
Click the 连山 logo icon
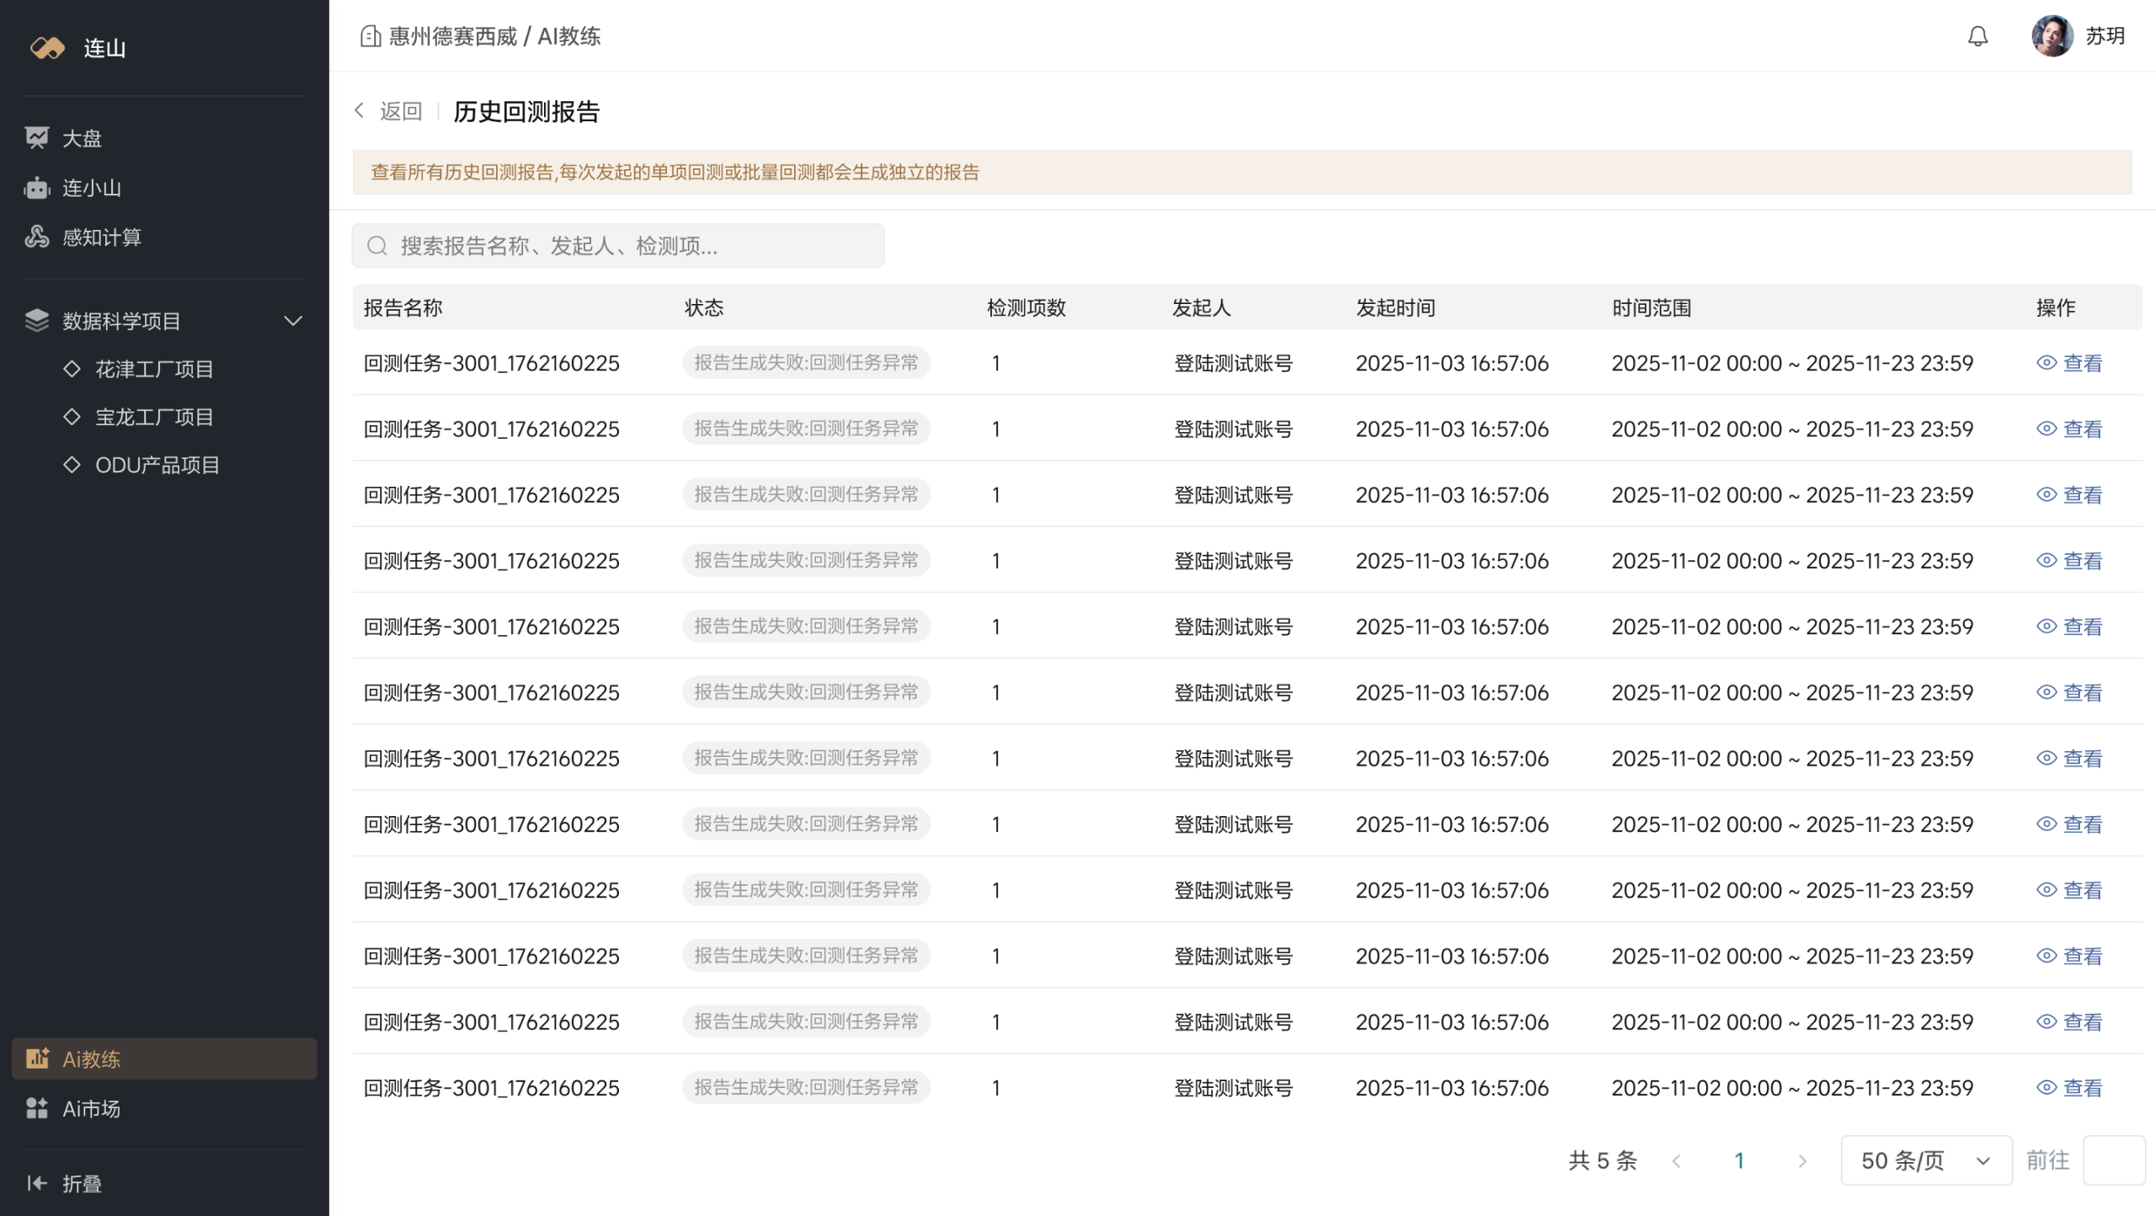pos(47,48)
